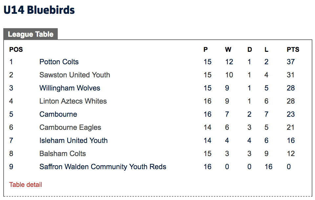Screen dimensions: 315x200
Task: Click the PTS column header
Action: 293,50
